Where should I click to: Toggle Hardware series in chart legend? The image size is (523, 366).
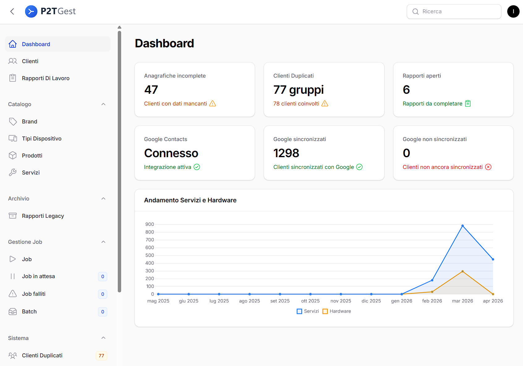tap(337, 311)
